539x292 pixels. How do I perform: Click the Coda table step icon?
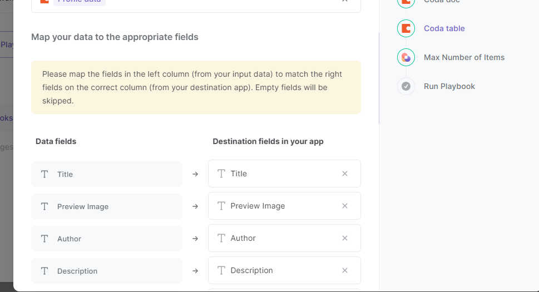(406, 28)
